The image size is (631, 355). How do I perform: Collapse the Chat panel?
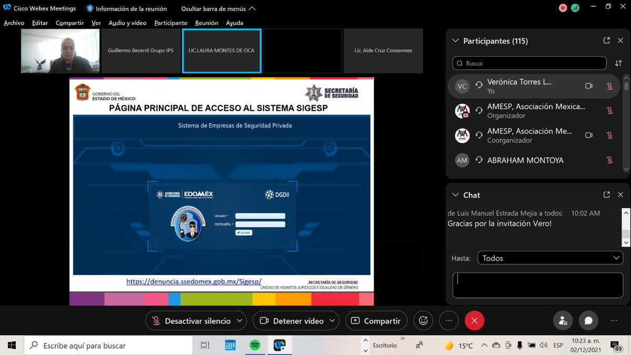coord(455,195)
